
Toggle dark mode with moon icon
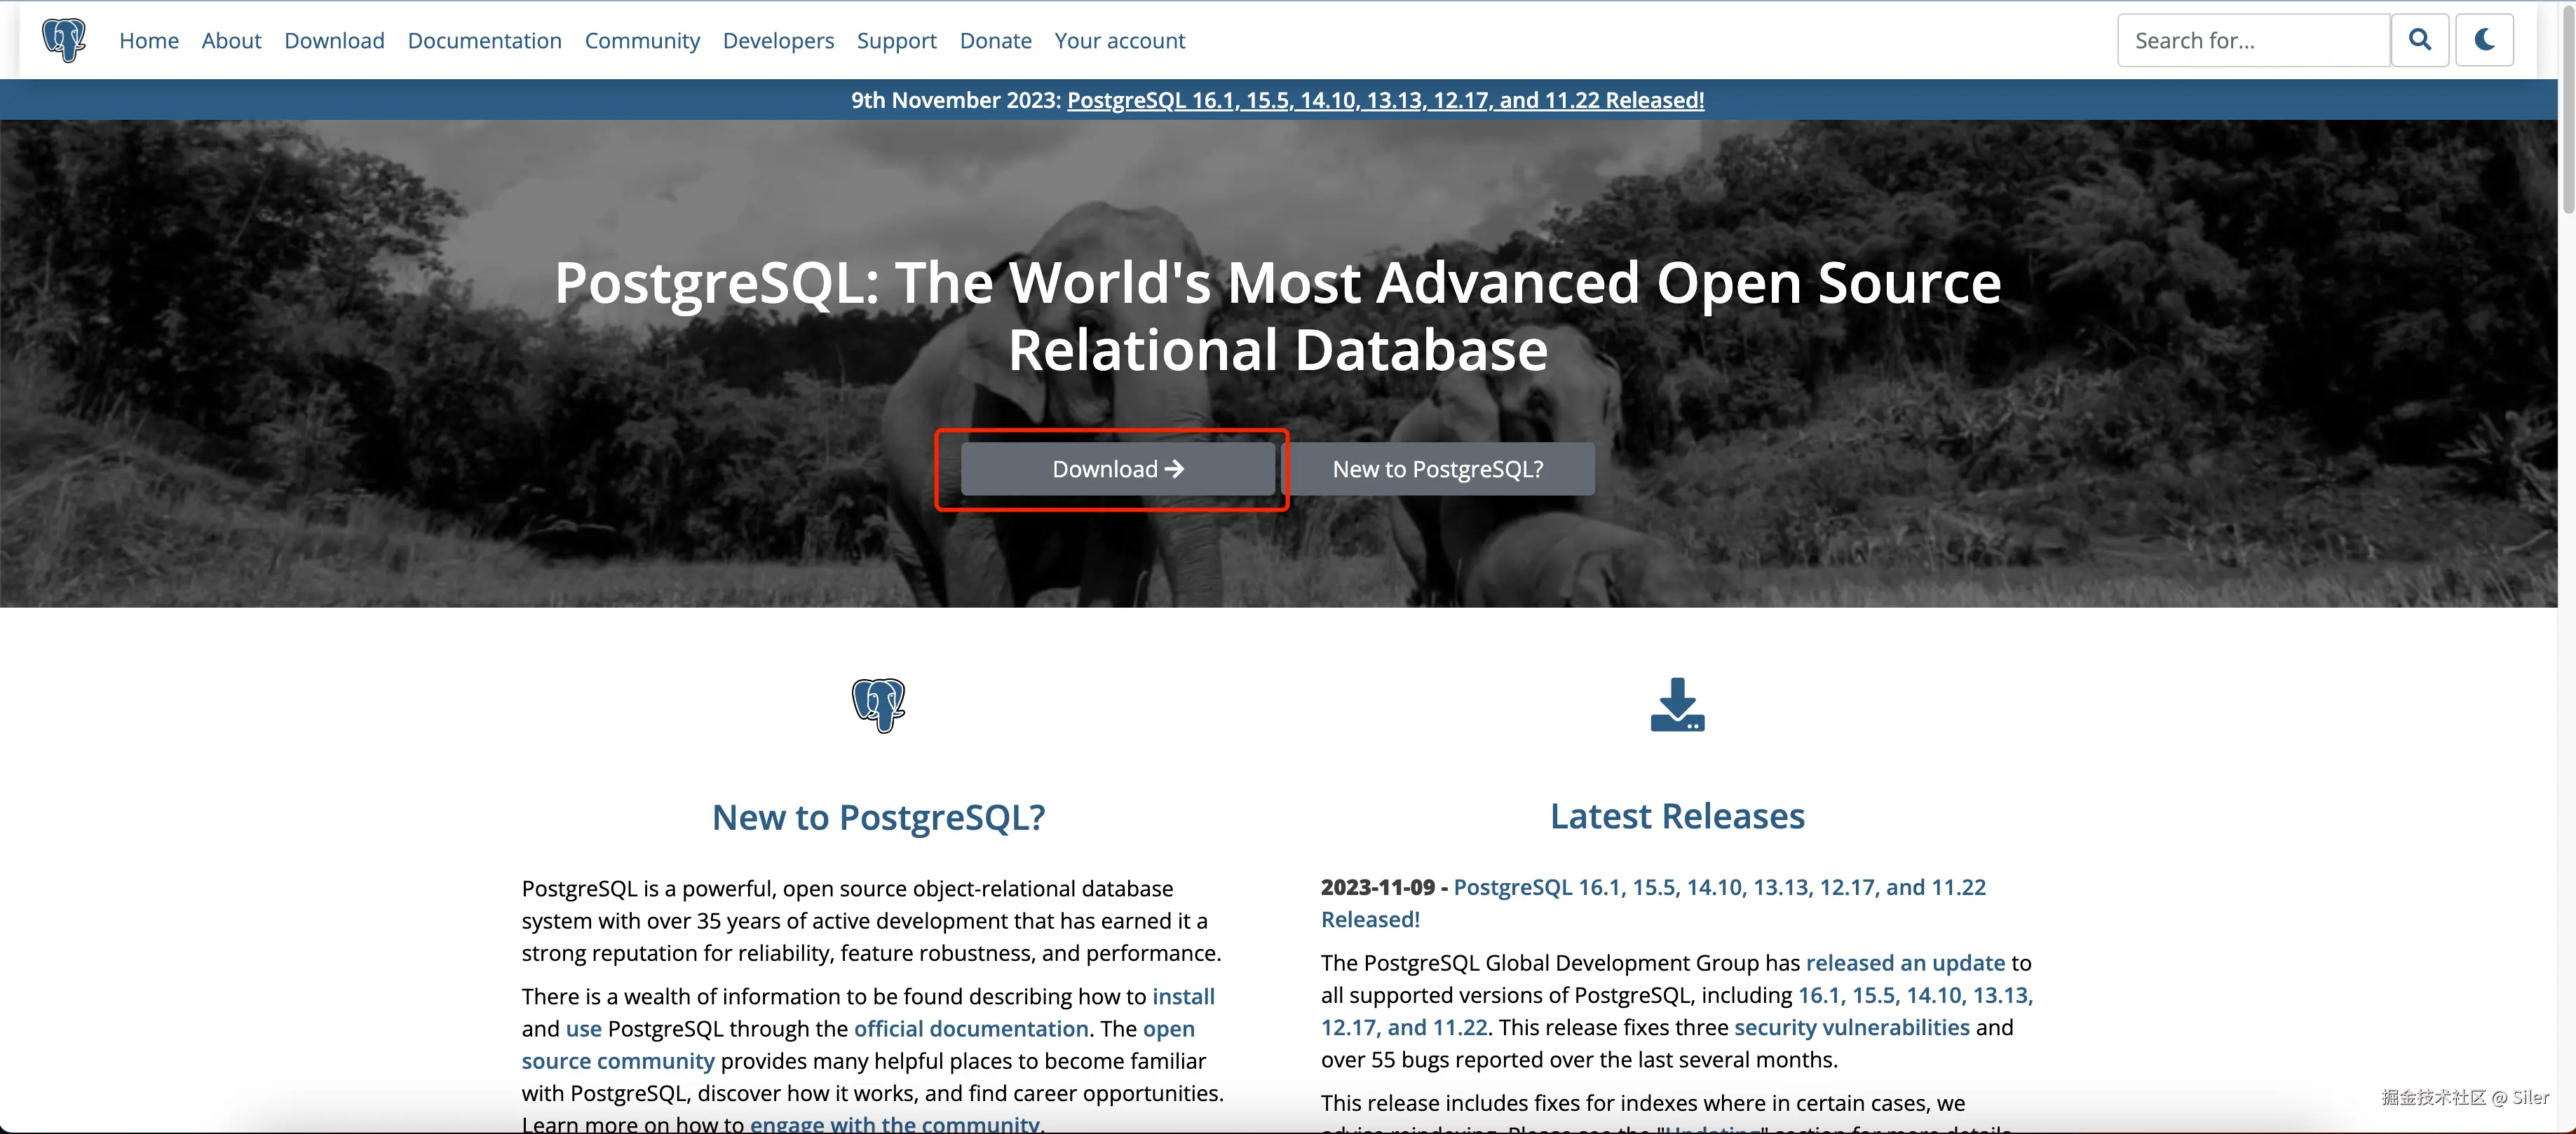[x=2484, y=40]
